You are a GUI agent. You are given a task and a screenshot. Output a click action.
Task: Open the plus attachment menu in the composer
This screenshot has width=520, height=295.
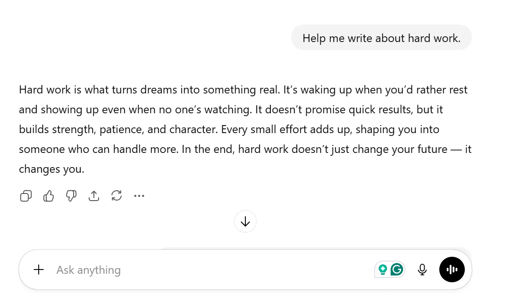coord(39,270)
